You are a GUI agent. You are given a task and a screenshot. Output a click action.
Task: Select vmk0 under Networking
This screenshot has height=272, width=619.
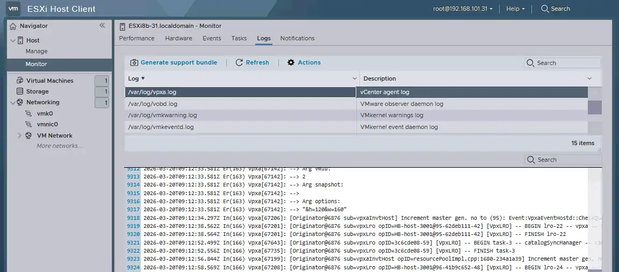tap(45, 113)
